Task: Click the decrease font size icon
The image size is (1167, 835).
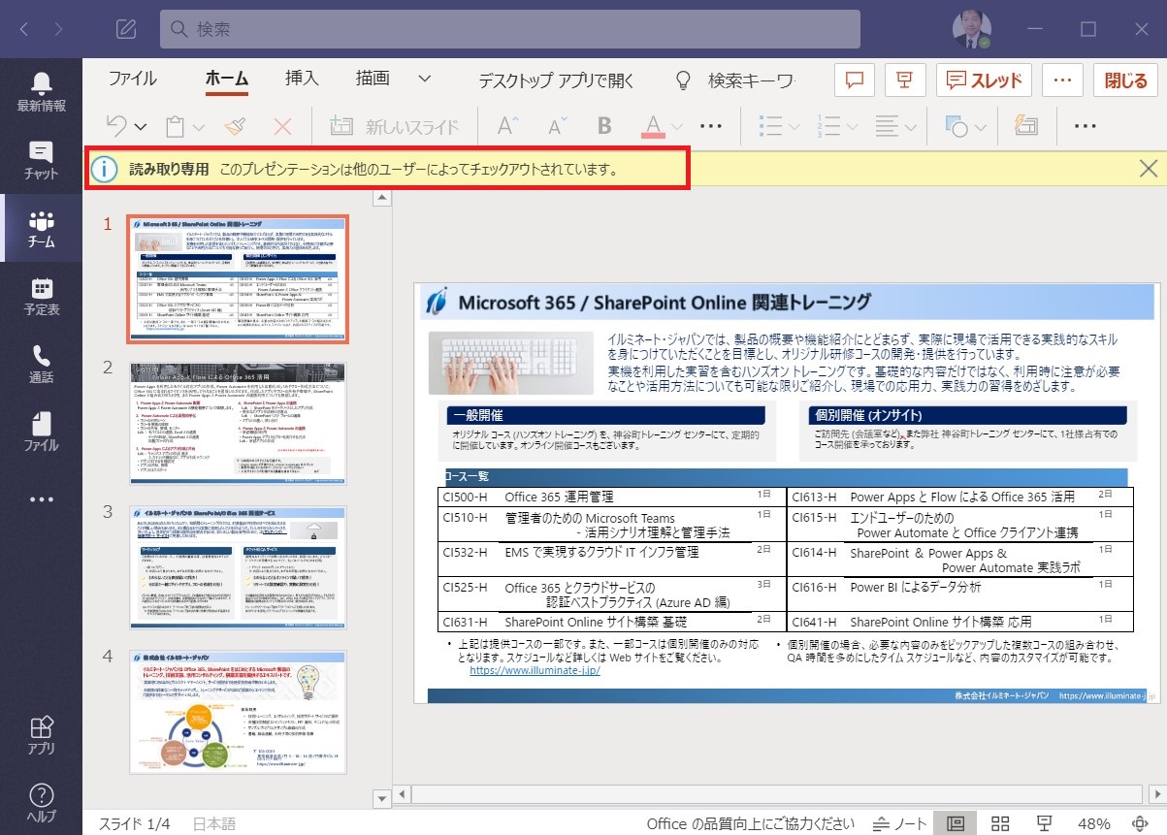Action: (557, 126)
